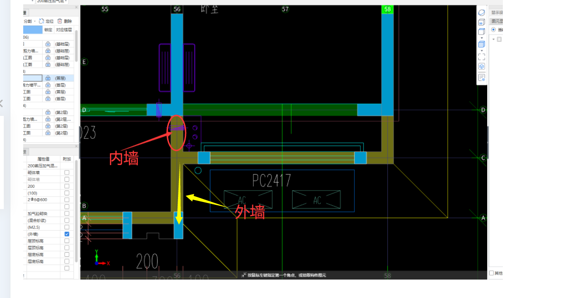Click the orbit view icon
This screenshot has width=572, height=298.
pos(482,13)
